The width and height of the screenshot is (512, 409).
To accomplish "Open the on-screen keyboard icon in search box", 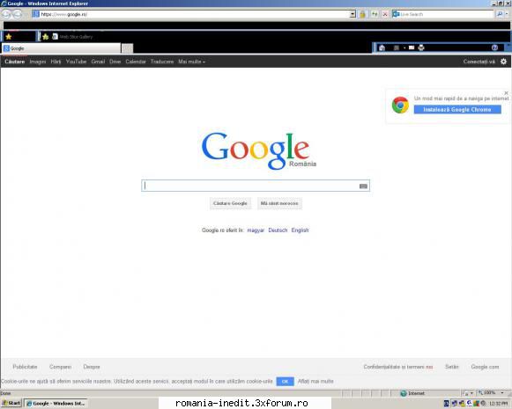I will click(x=363, y=186).
